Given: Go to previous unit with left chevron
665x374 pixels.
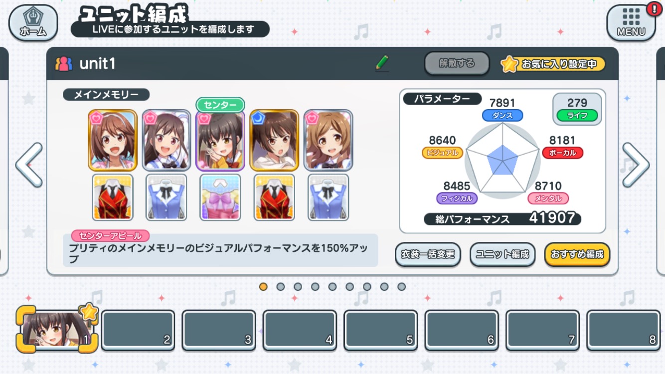Looking at the screenshot, I should [x=29, y=165].
